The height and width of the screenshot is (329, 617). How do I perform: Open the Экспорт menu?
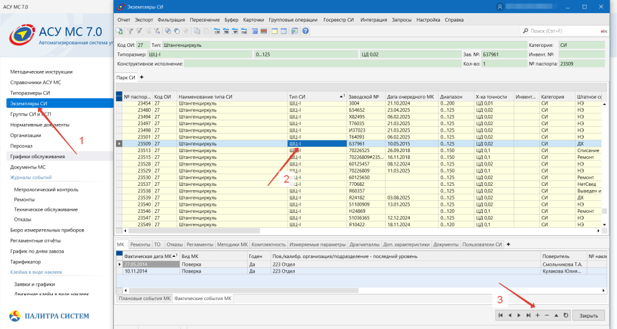(x=143, y=20)
